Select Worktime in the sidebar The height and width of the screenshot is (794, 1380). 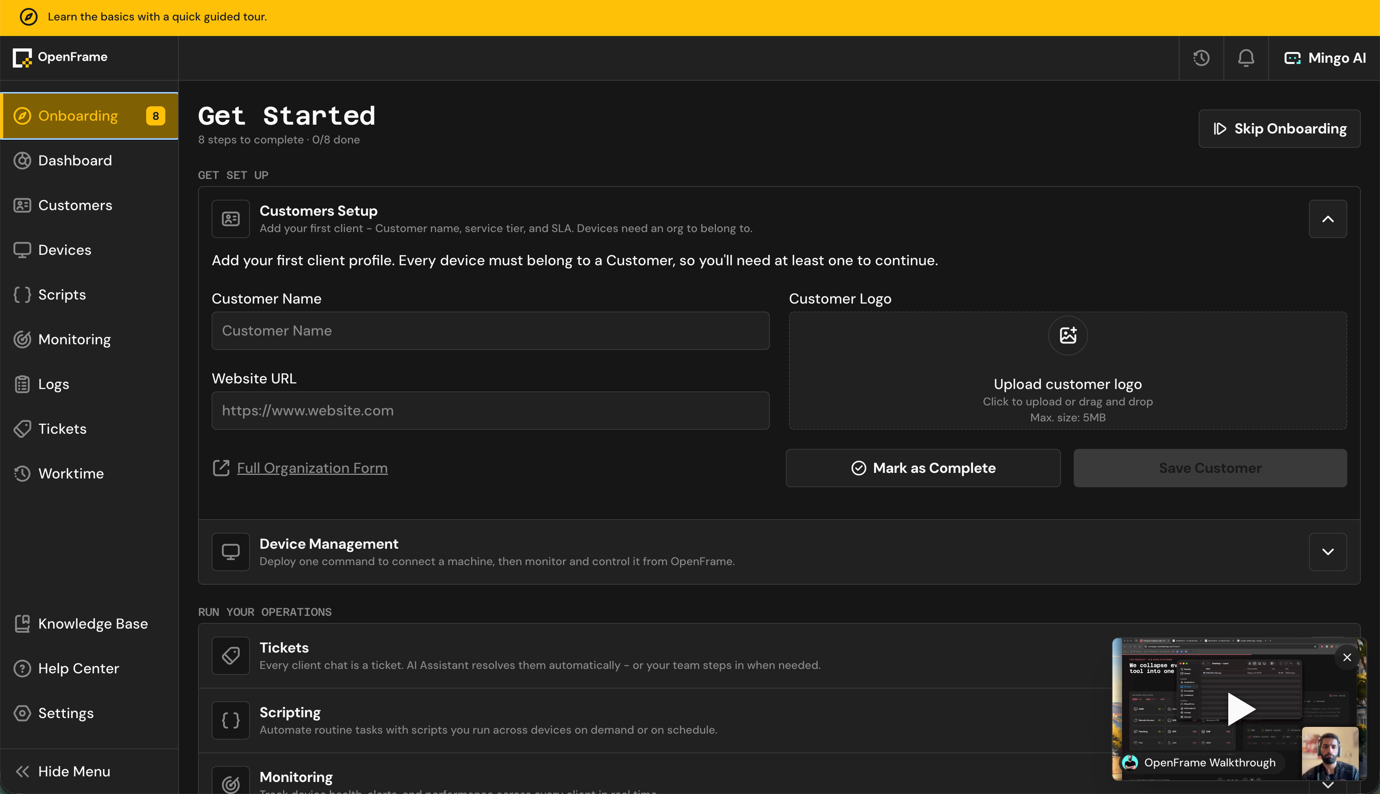click(89, 473)
